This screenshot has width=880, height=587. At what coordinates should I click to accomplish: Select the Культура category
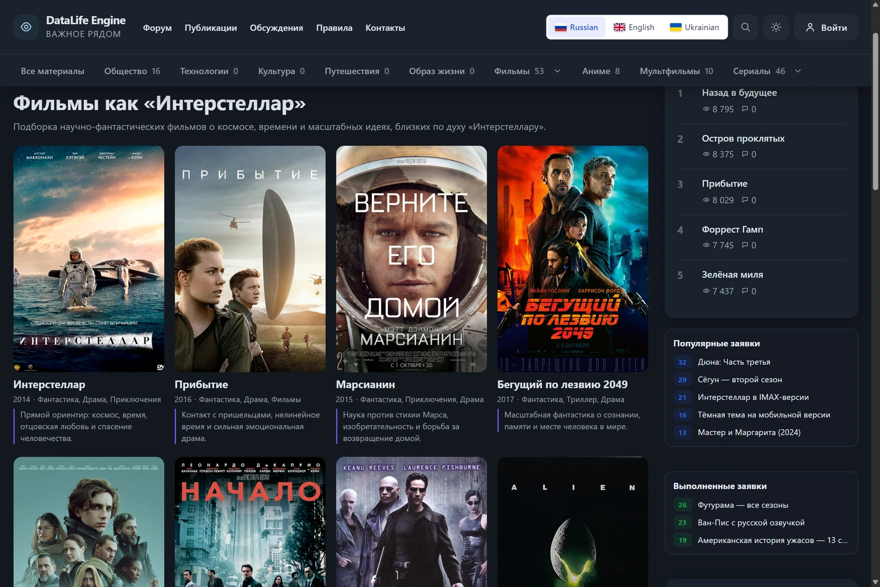[281, 71]
